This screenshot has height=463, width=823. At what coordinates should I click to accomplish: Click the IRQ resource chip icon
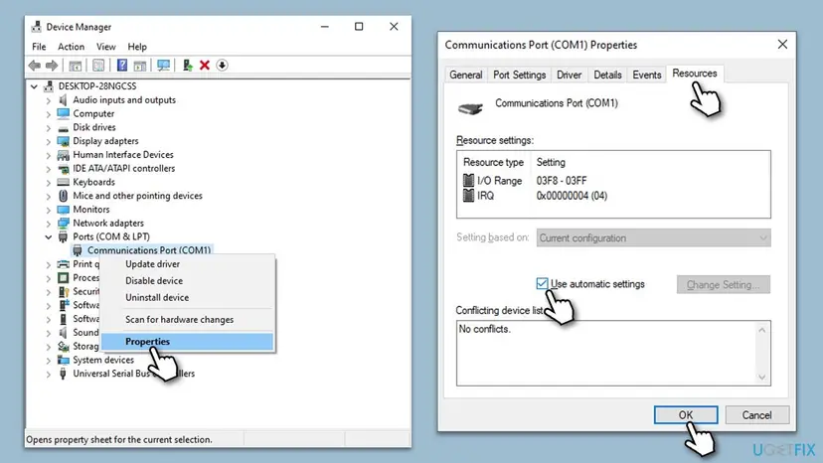468,196
